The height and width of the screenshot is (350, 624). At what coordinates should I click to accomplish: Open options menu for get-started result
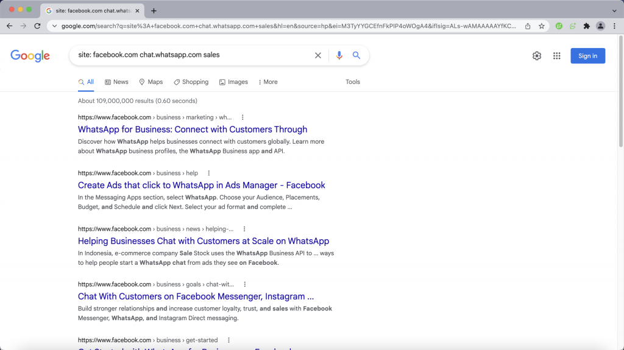(229, 340)
